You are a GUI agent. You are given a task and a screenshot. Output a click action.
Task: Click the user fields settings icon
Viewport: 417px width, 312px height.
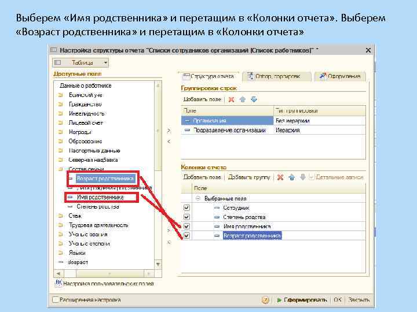(58, 283)
